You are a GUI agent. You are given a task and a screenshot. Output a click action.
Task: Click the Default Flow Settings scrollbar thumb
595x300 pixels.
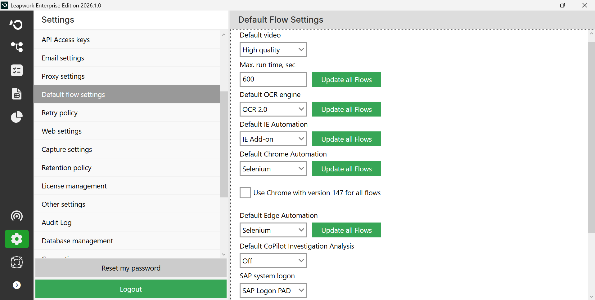[591, 137]
